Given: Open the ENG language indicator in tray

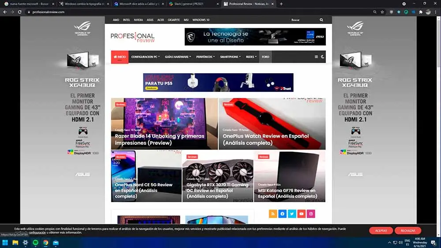Looking at the screenshot, I should tap(407, 242).
